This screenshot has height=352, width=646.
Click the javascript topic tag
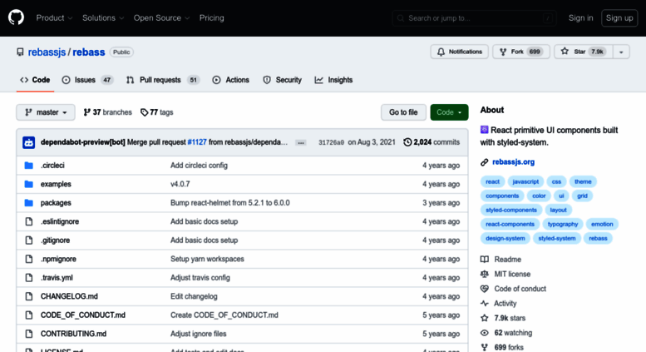[525, 181]
